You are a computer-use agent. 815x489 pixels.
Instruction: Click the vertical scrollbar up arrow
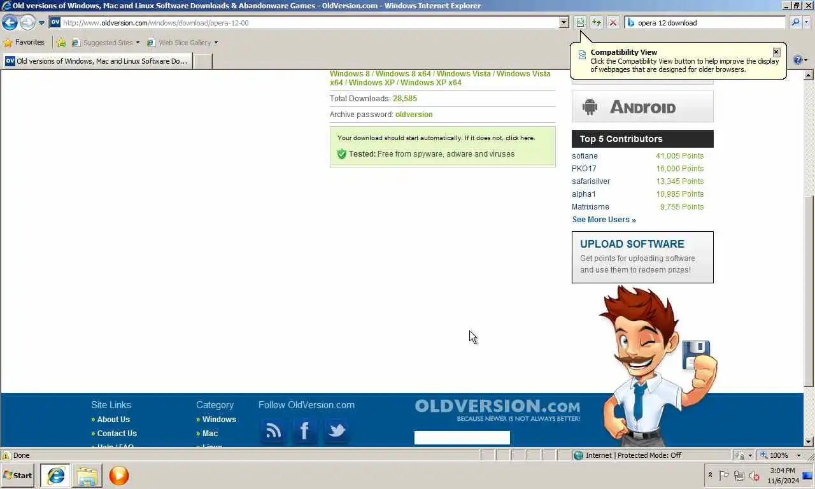tap(809, 75)
